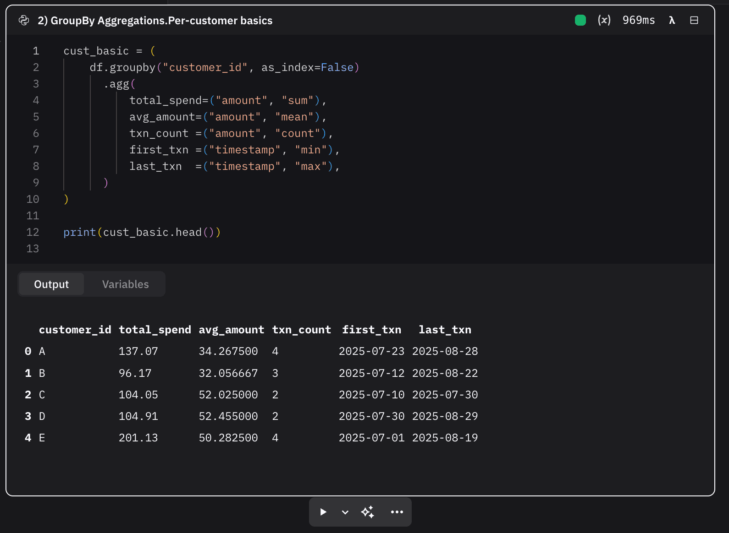Click the last_txn column header
The height and width of the screenshot is (533, 729).
coord(444,330)
